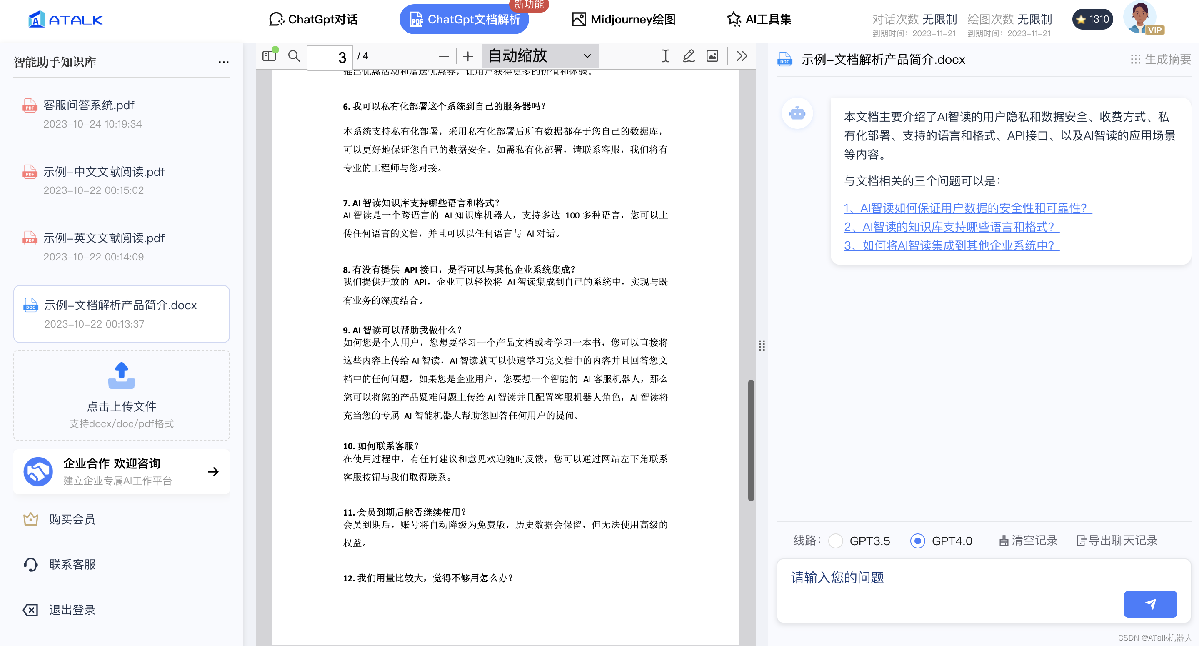Open AI工具集 tab
The width and height of the screenshot is (1199, 646).
click(x=759, y=19)
